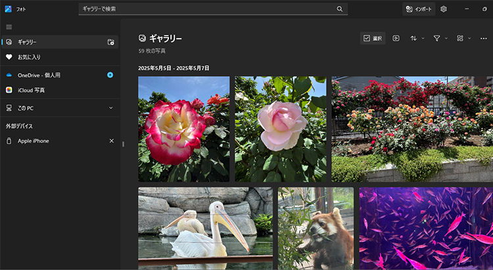Open the three-dot more options menu
493x270 pixels.
(484, 38)
